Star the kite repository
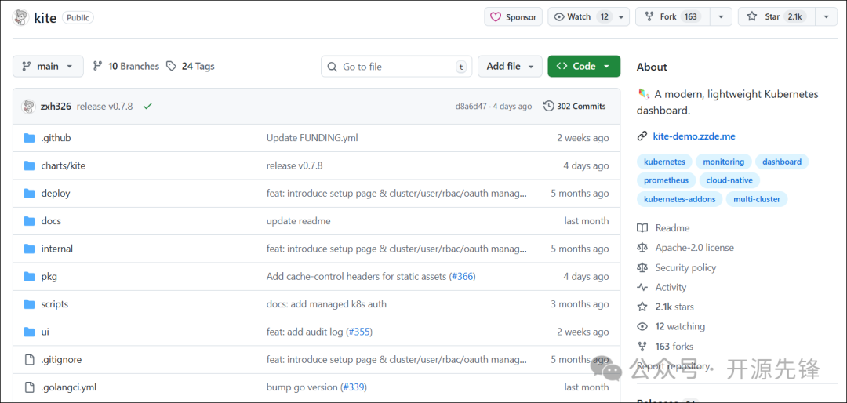This screenshot has height=403, width=847. click(776, 16)
